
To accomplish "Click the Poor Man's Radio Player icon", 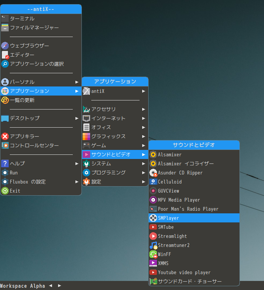I will tap(153, 209).
